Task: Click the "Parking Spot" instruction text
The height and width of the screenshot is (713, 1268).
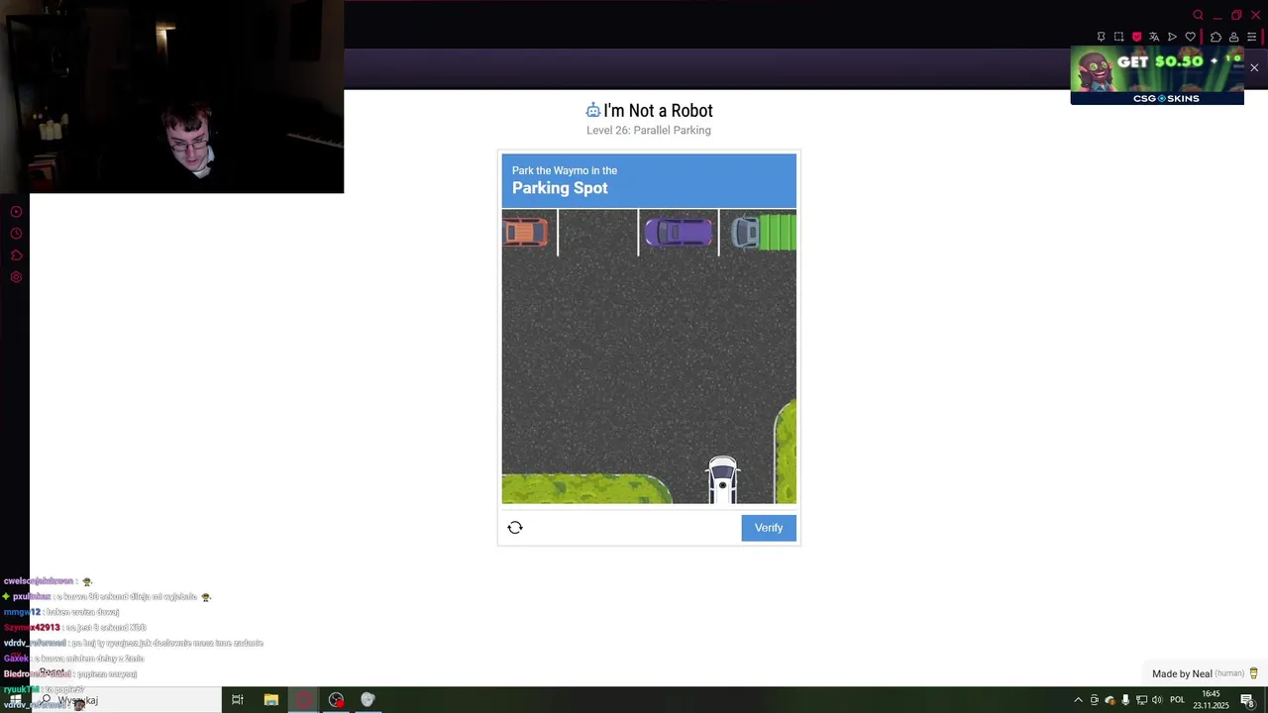Action: coord(560,188)
